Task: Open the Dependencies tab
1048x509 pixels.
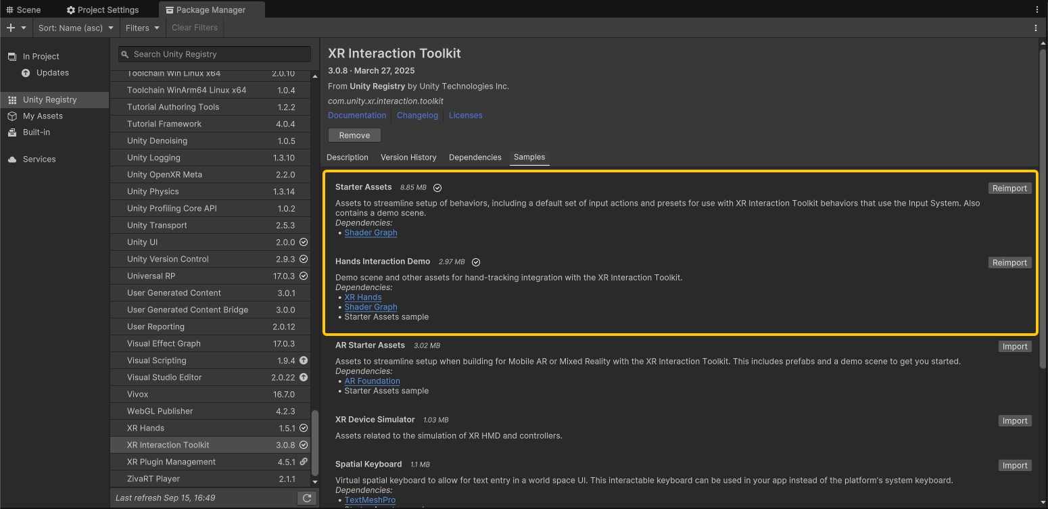Action: [x=475, y=157]
